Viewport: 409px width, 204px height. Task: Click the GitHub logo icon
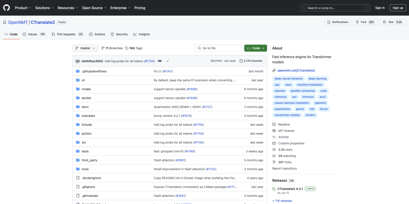click(6, 8)
